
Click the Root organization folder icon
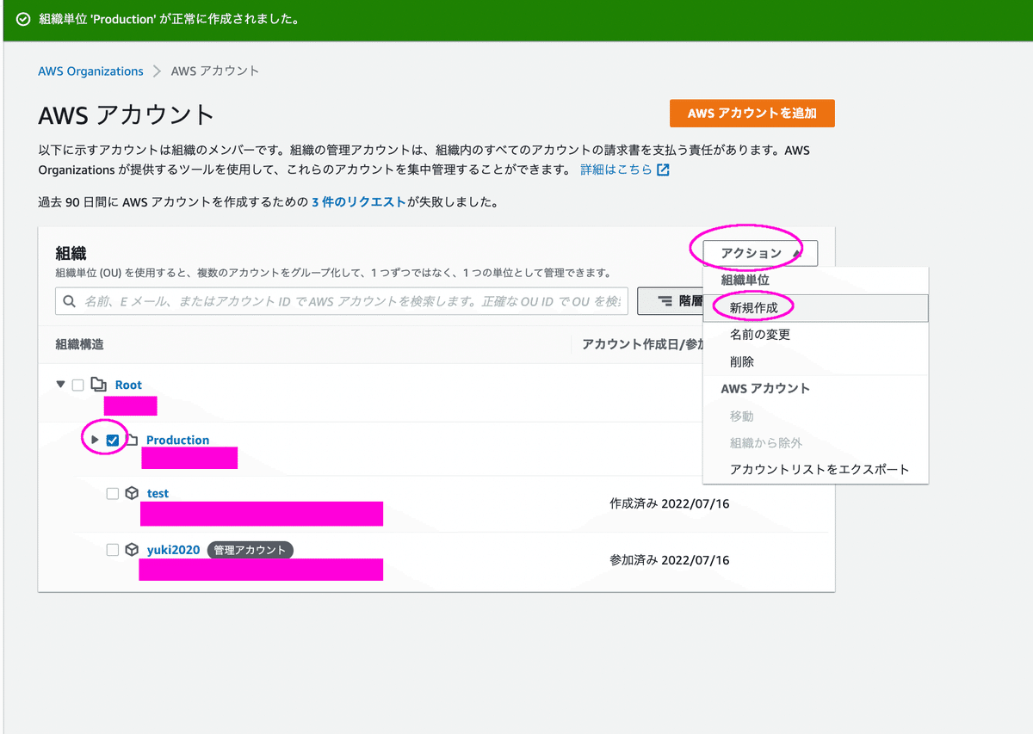(99, 385)
